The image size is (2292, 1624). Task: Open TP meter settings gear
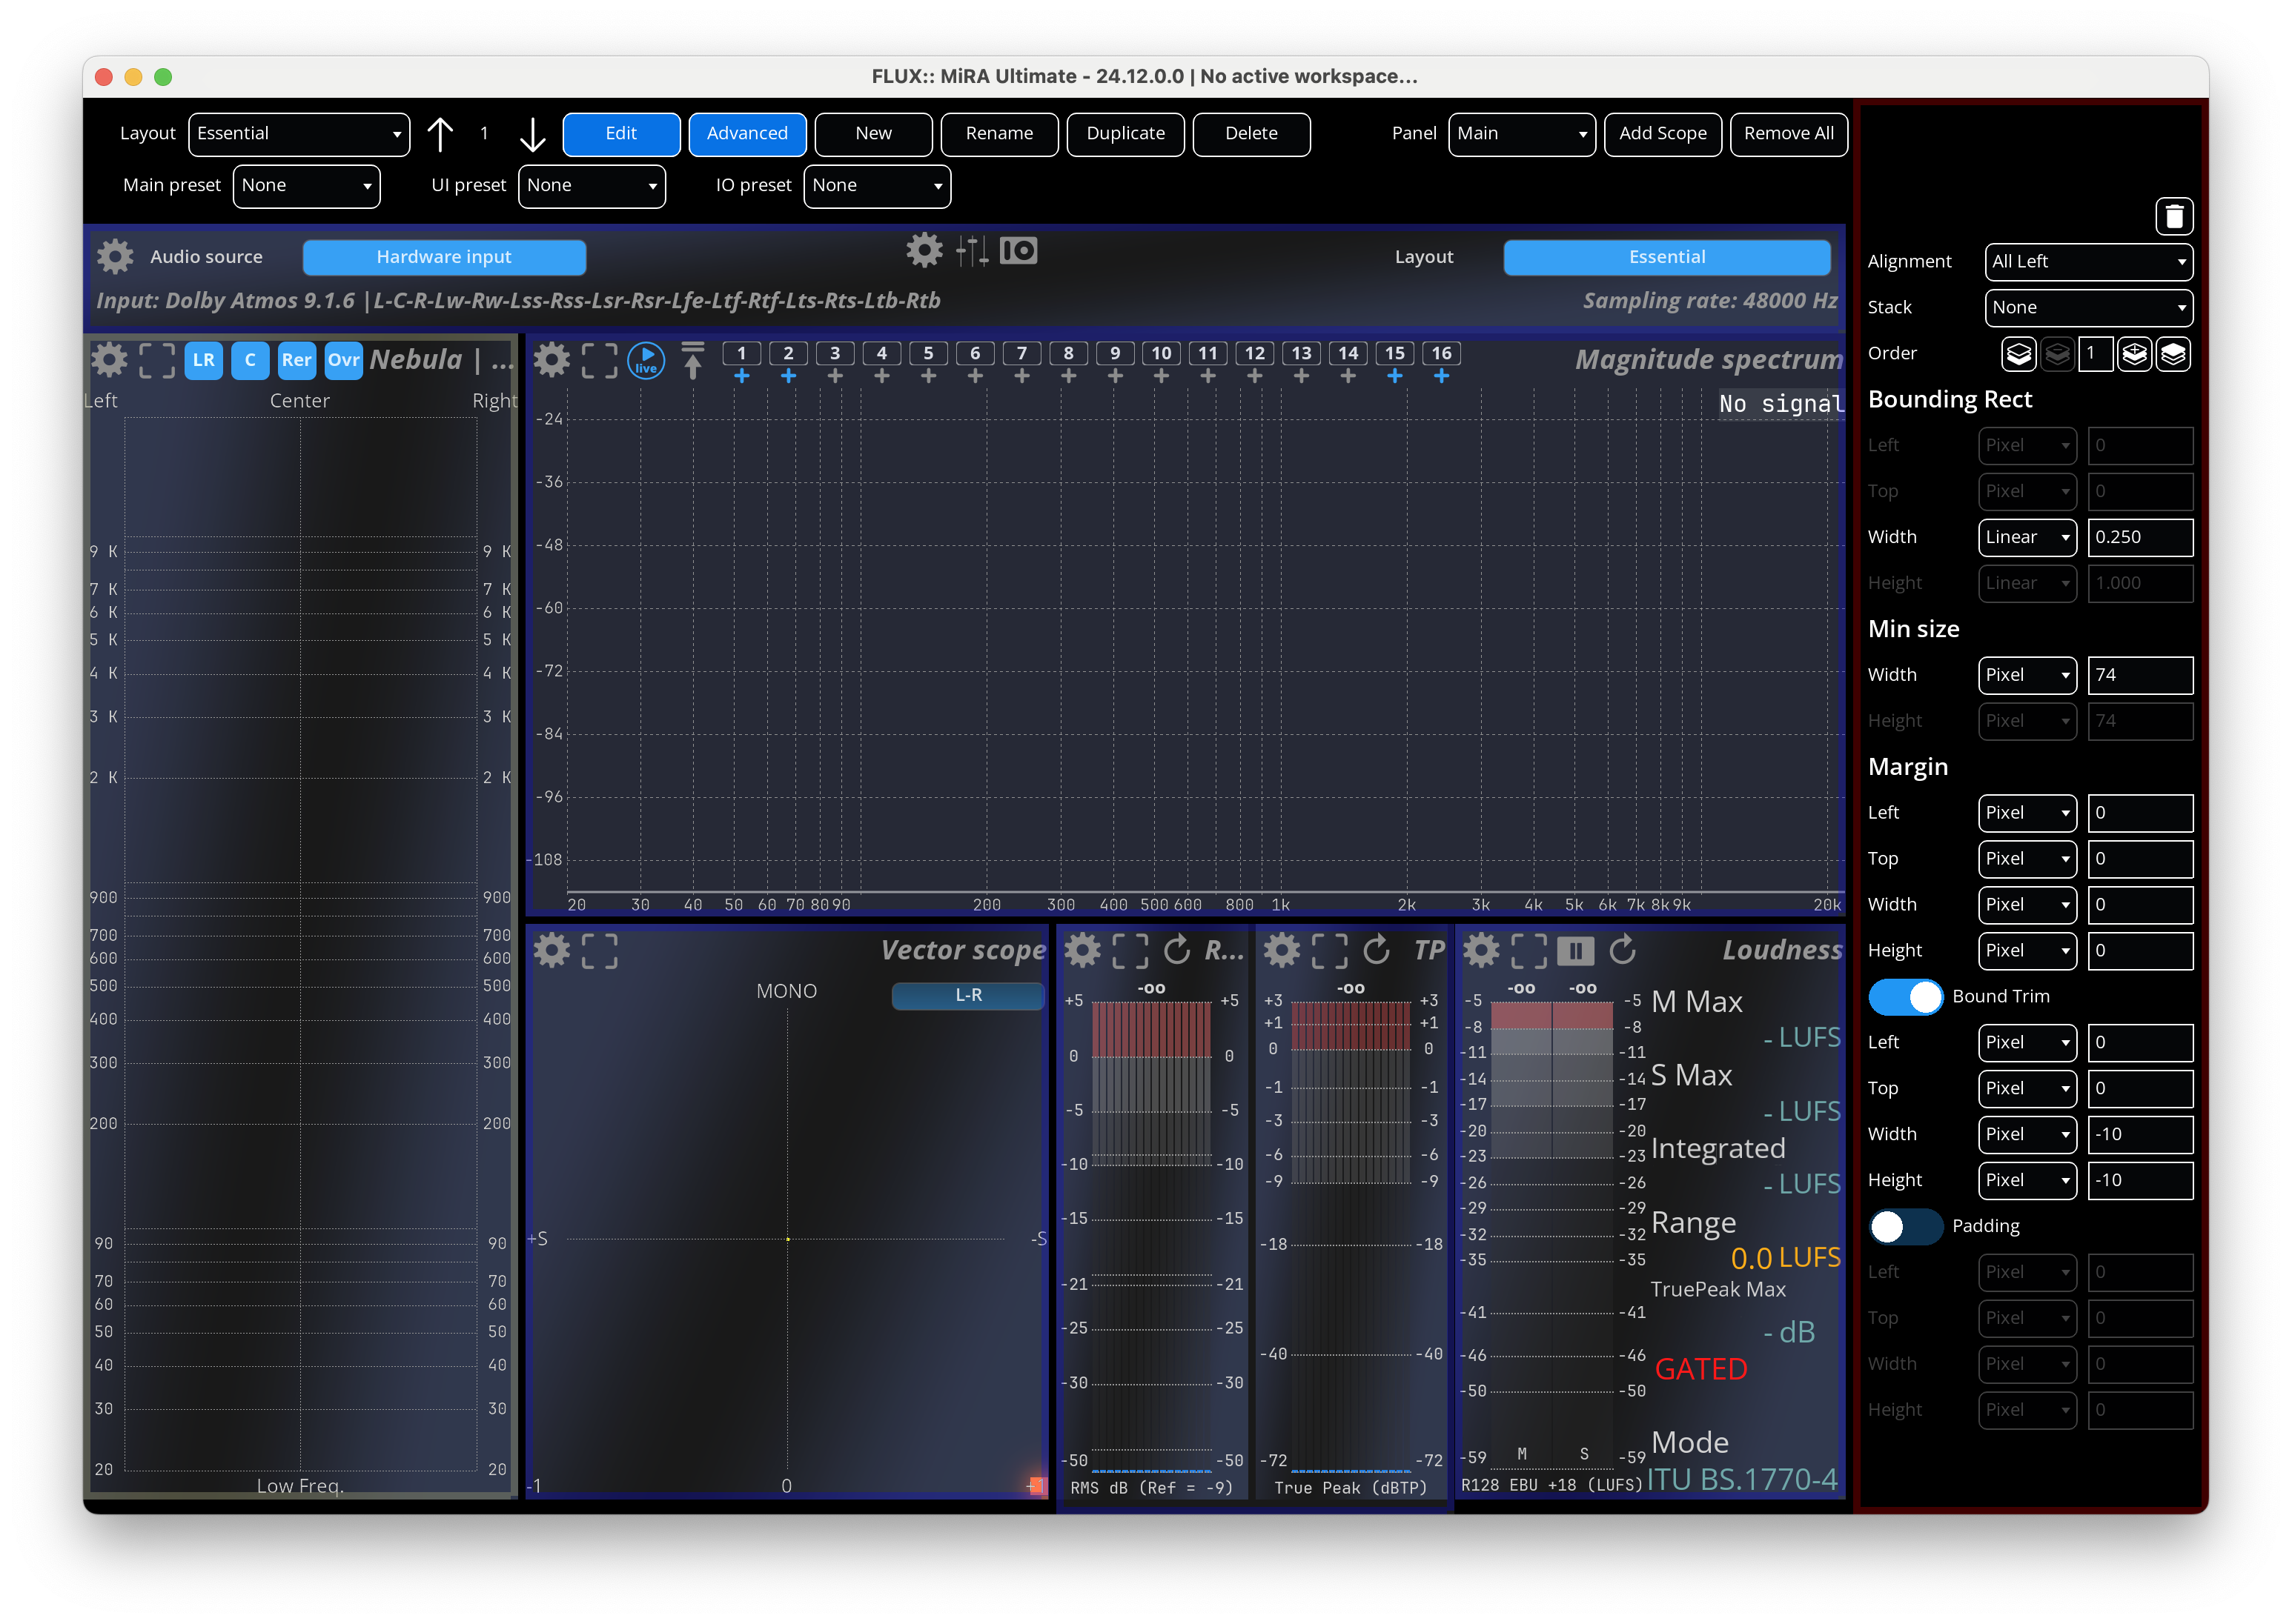tap(1281, 950)
